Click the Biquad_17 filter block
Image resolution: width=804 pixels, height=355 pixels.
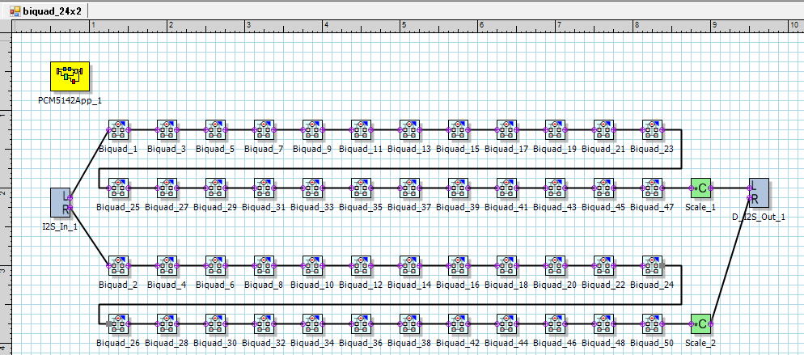click(506, 130)
